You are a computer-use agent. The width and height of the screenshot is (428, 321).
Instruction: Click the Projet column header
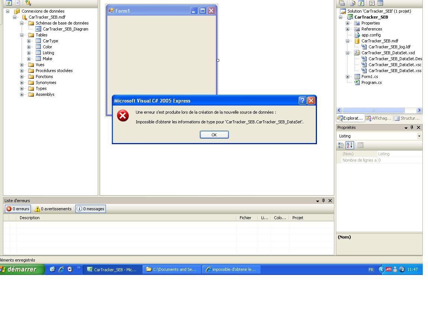311,218
